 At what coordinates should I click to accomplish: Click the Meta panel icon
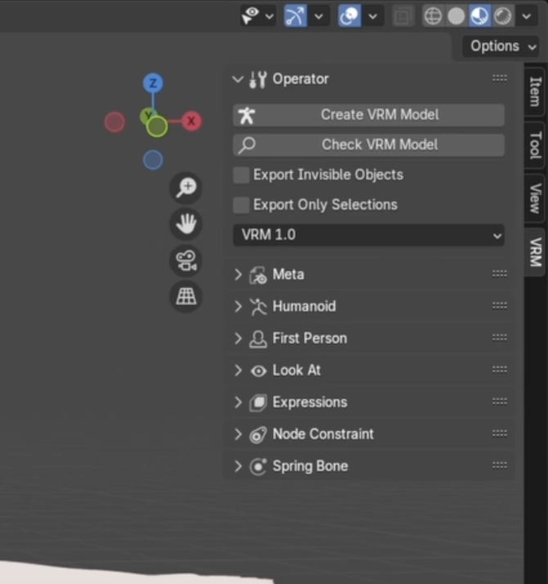click(x=258, y=276)
